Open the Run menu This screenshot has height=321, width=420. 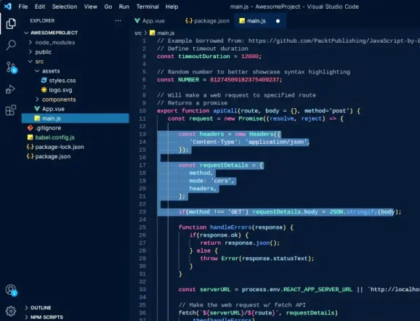(124, 7)
